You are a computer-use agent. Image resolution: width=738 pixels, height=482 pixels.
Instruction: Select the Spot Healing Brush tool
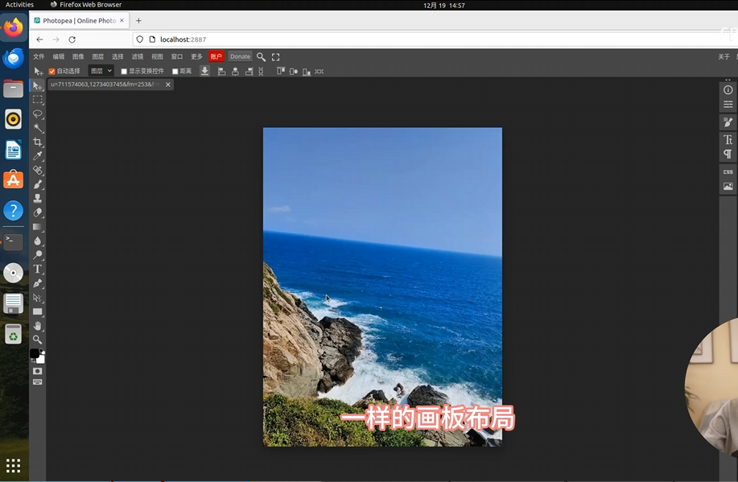tap(38, 171)
